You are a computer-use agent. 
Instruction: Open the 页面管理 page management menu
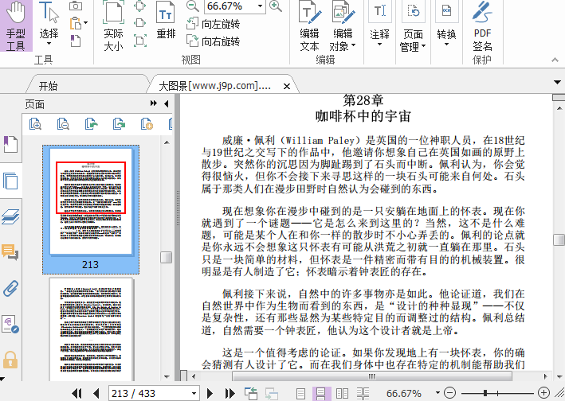click(x=413, y=26)
